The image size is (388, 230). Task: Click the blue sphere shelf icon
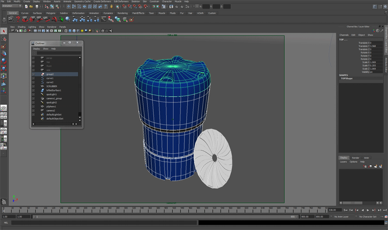pyautogui.click(x=68, y=19)
